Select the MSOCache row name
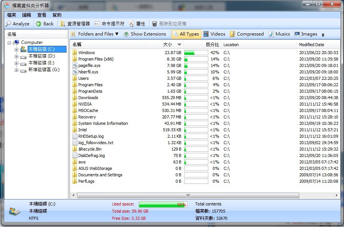Screen dimensions: 344x227 coord(88,110)
